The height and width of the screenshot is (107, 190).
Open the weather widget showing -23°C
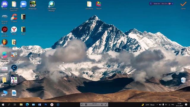click(148, 105)
